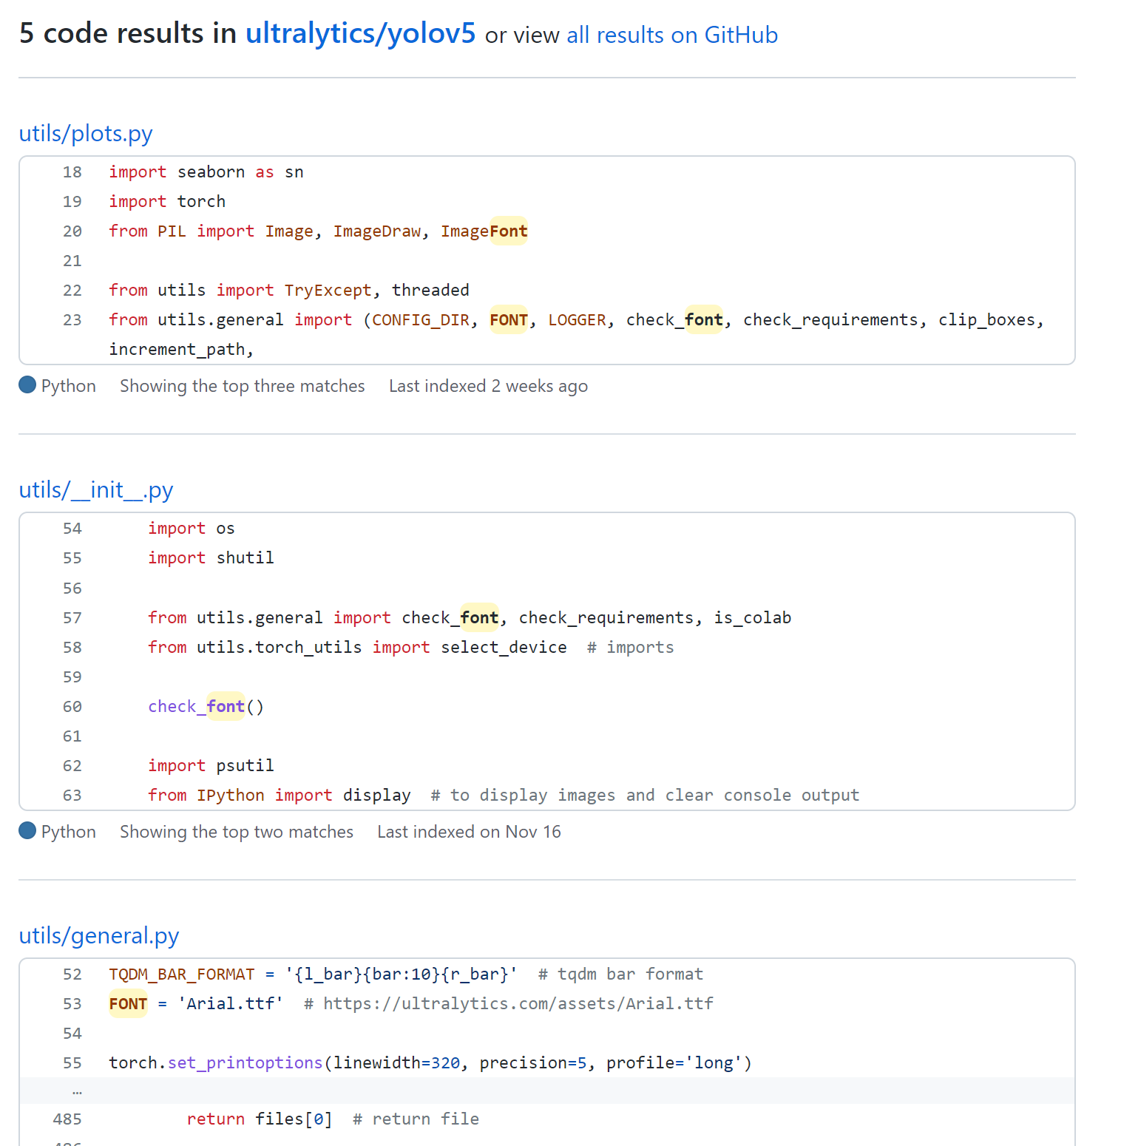Click the highlighted ImageFont on line 20
Viewport: 1121px width, 1146px height.
tap(508, 231)
